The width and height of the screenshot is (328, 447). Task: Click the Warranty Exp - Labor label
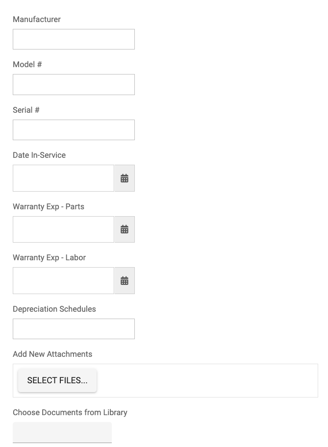[x=49, y=258]
